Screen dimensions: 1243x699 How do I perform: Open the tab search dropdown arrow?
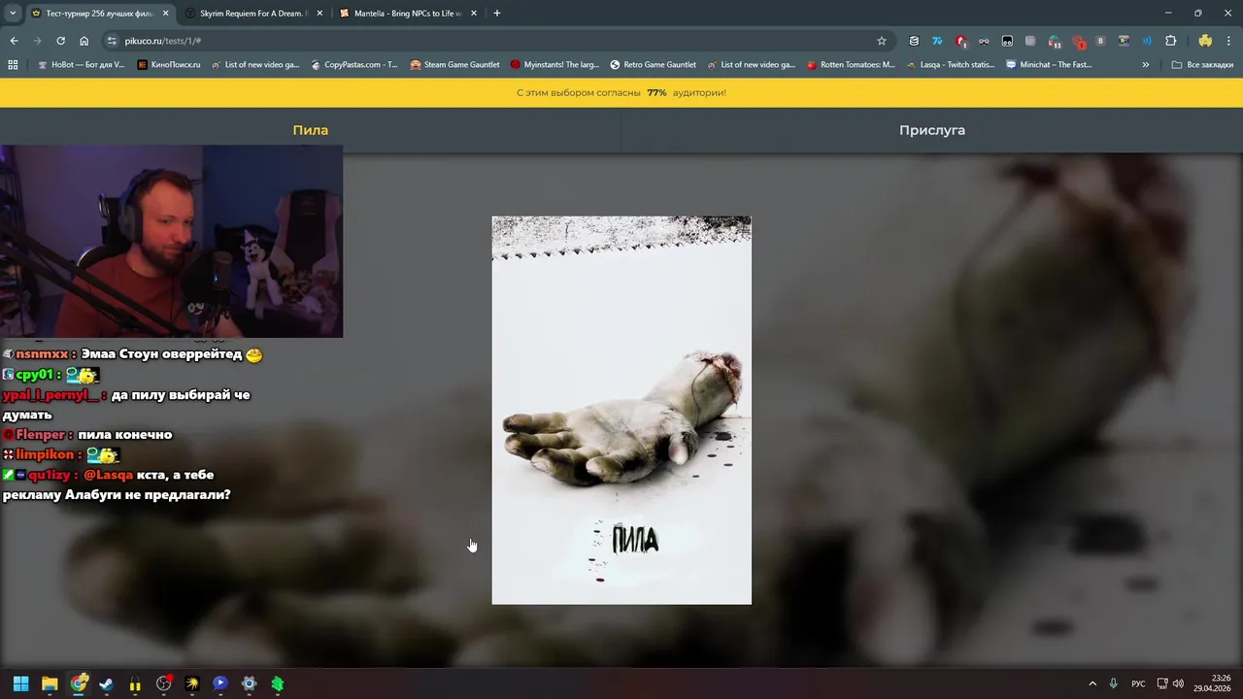point(13,14)
